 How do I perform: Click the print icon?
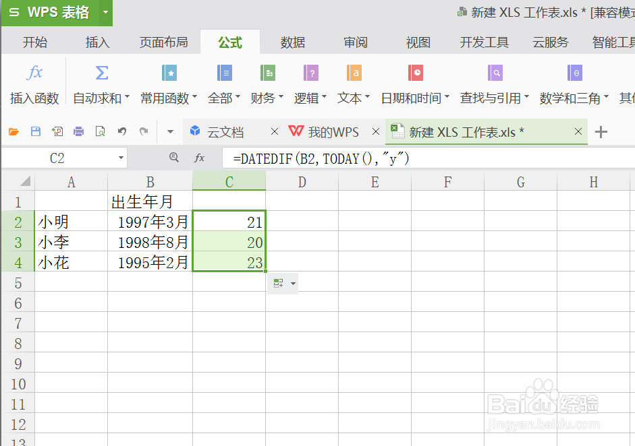coord(78,131)
